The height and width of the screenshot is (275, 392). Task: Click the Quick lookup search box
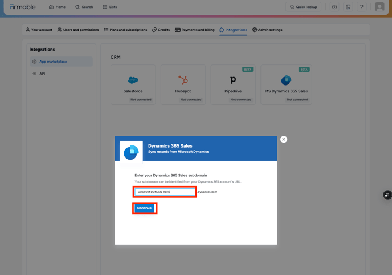point(303,7)
